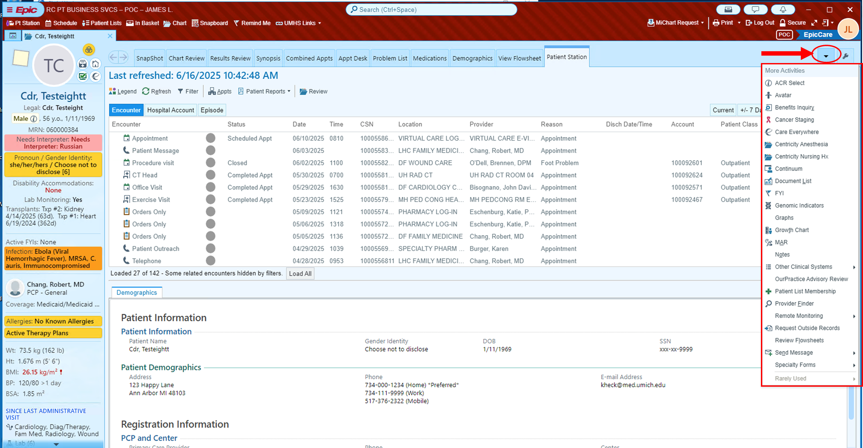Screen dimensions: 863x448
Task: Click the Refresh icon in the toolbar
Action: 156,91
